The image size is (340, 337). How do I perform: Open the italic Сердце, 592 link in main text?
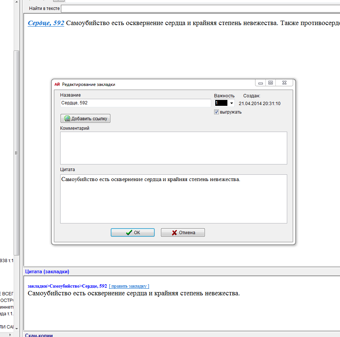coord(46,23)
